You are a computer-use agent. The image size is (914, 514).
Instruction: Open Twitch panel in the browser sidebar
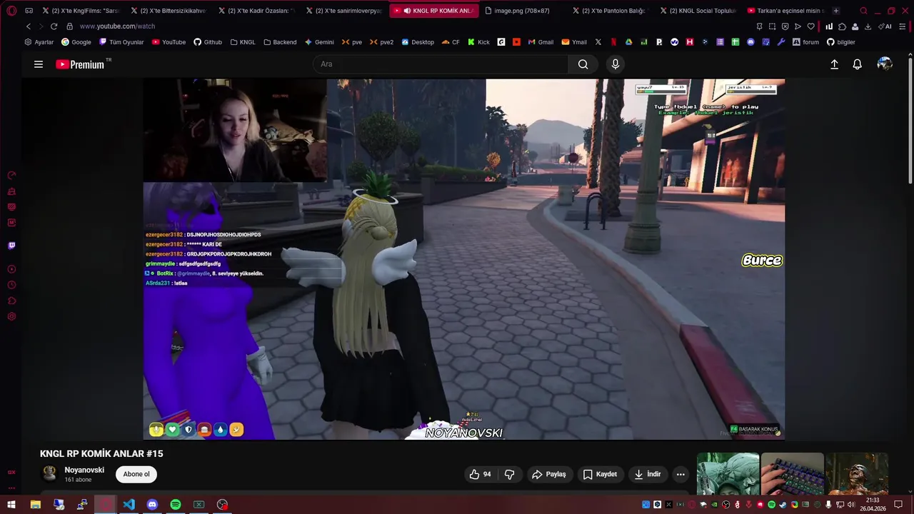point(11,246)
